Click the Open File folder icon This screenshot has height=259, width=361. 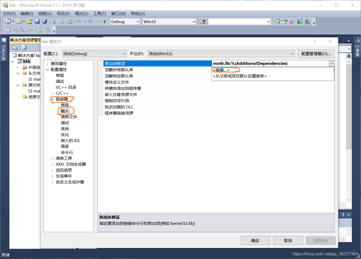pyautogui.click(x=30, y=22)
